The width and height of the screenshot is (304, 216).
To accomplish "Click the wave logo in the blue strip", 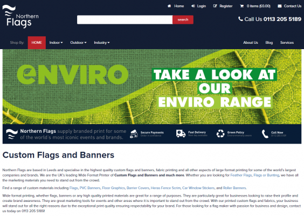I will [12, 134].
